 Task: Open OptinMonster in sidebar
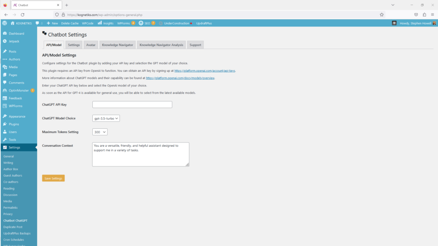tap(18, 91)
